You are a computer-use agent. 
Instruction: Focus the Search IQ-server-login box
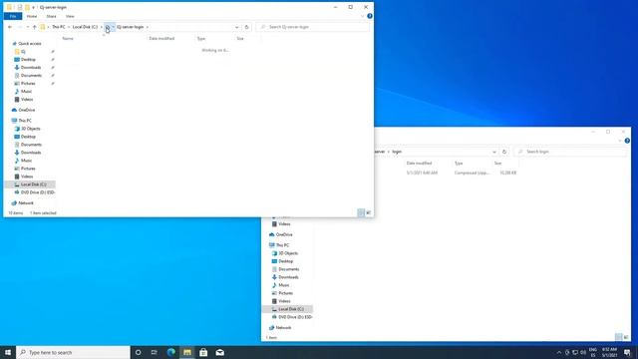(x=312, y=27)
